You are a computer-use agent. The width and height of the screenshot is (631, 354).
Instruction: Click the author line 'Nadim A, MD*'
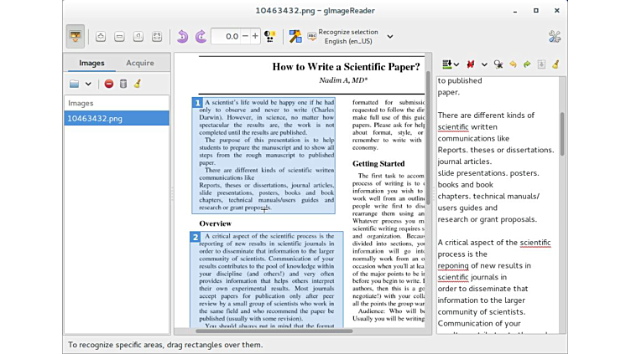point(343,80)
